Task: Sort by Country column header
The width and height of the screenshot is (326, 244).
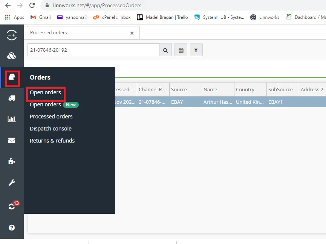Action: pyautogui.click(x=250, y=89)
